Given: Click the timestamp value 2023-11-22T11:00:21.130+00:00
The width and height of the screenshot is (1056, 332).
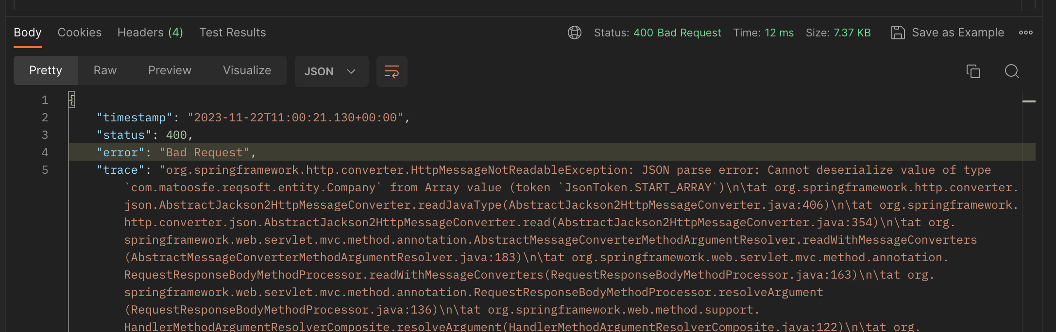Looking at the screenshot, I should click(x=295, y=117).
